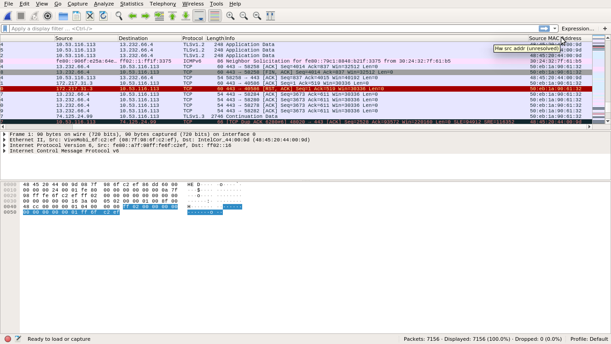Save this capture file
The height and width of the screenshot is (344, 611).
[76, 16]
